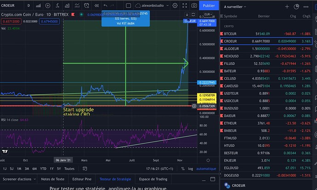Screen dimensions: 317x190
Task: Maximize the bottom strategy tester panel
Action: [213, 179]
